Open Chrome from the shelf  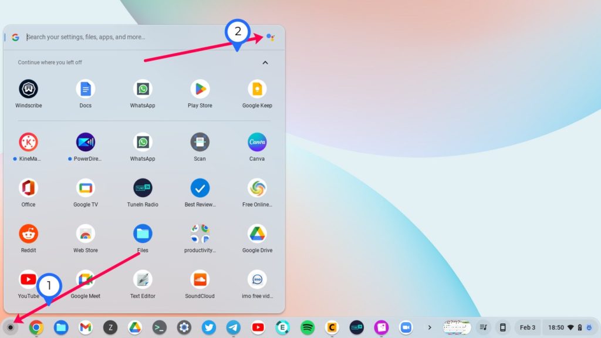click(36, 327)
